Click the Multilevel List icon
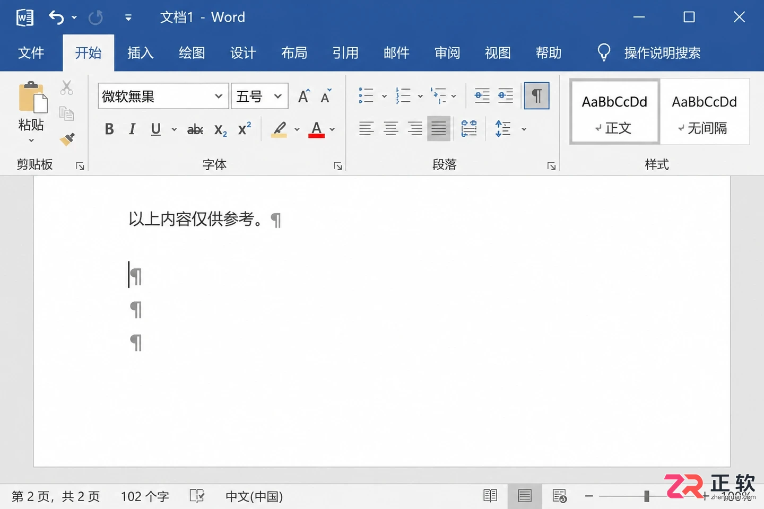 coord(439,96)
